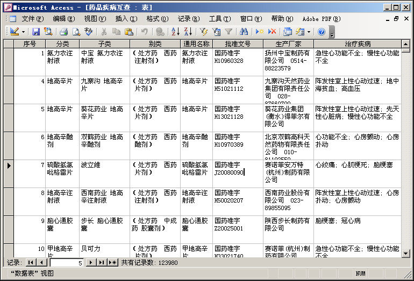Click the cell 陕西步长制药有限公司
This screenshot has width=414, height=281.
coord(288,229)
